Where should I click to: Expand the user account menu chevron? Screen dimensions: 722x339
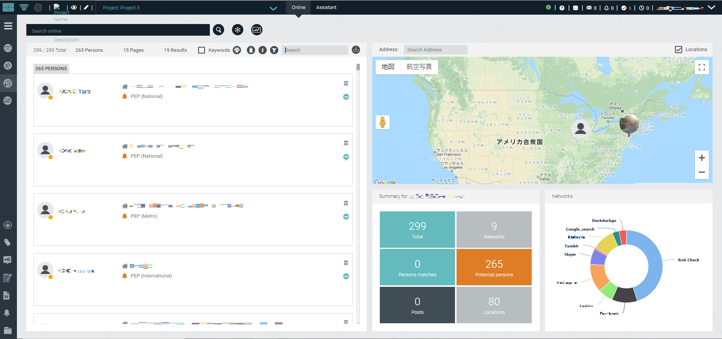point(711,8)
